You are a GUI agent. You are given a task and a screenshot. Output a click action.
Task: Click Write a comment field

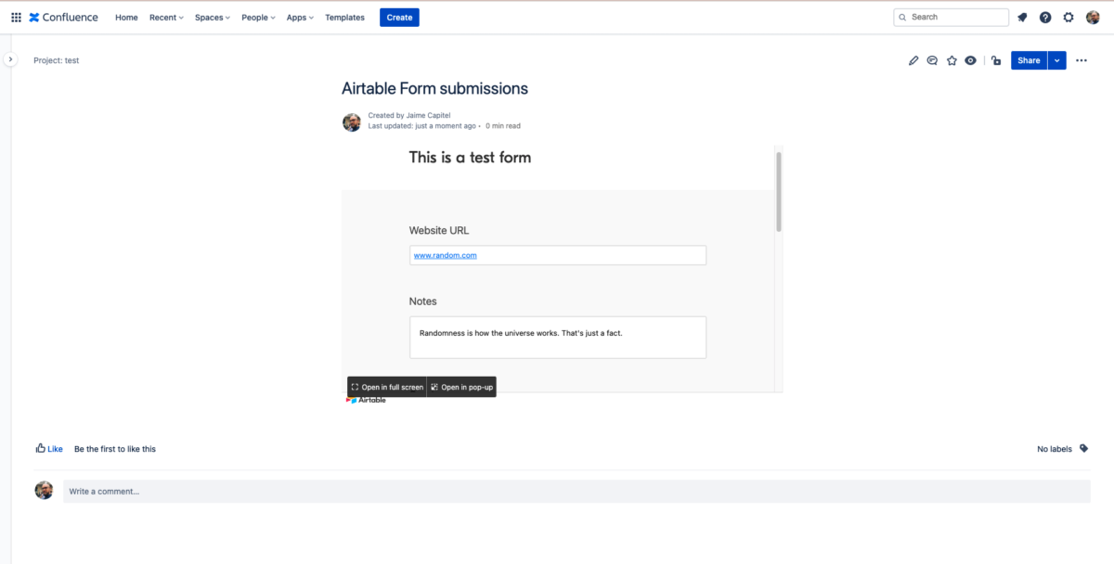[x=576, y=492]
